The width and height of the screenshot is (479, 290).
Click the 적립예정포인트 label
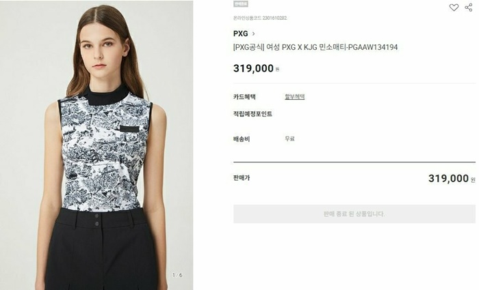pyautogui.click(x=253, y=114)
